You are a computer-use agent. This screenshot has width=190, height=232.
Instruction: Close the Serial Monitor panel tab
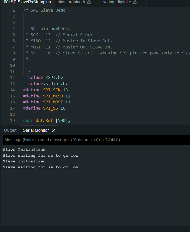[x=53, y=131]
